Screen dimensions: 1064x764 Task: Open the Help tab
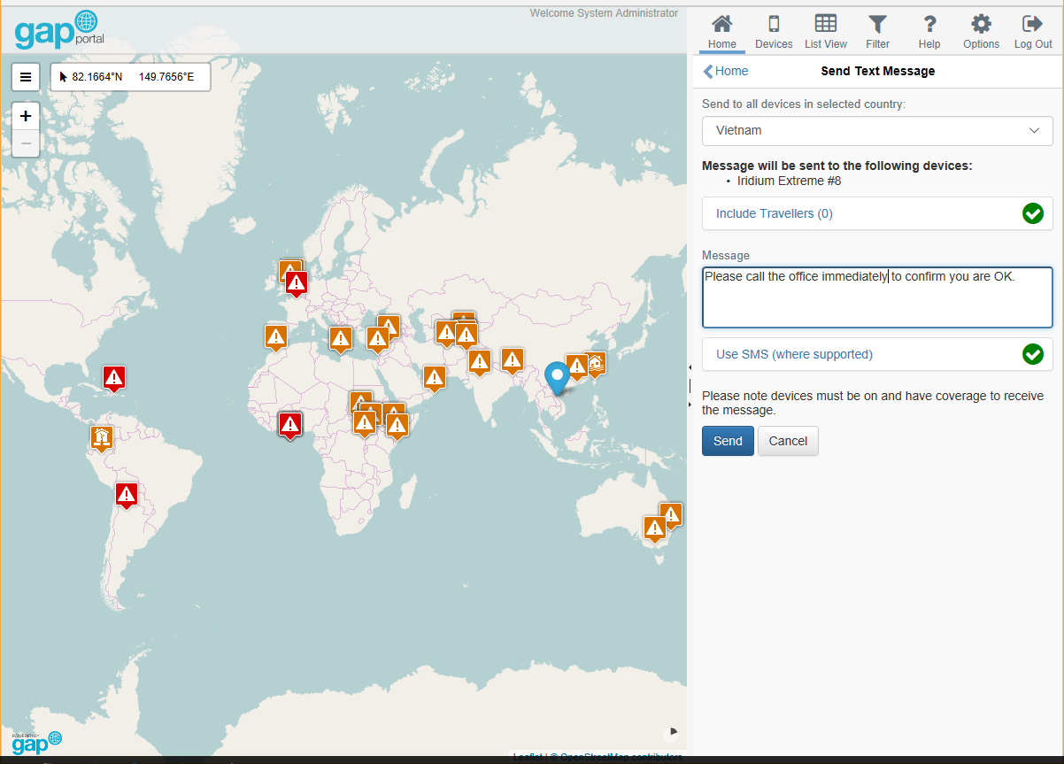coord(929,32)
